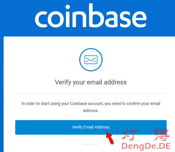Click the dot of the 'i' in the logo

(68, 7)
